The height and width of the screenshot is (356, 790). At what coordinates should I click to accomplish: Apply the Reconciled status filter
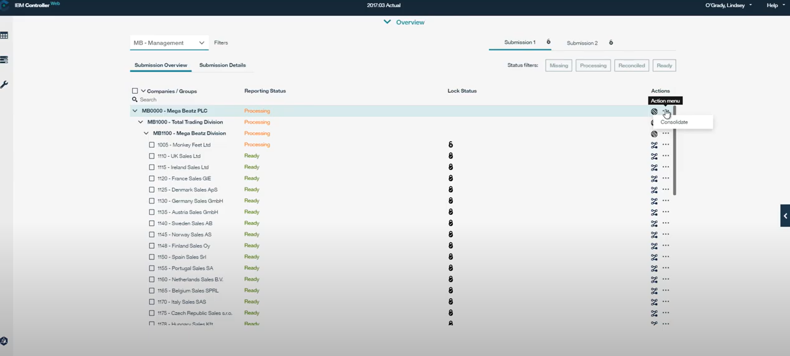(x=631, y=66)
